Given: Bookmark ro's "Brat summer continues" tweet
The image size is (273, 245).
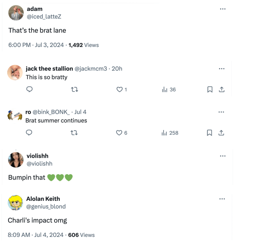Looking at the screenshot, I should pos(210,133).
